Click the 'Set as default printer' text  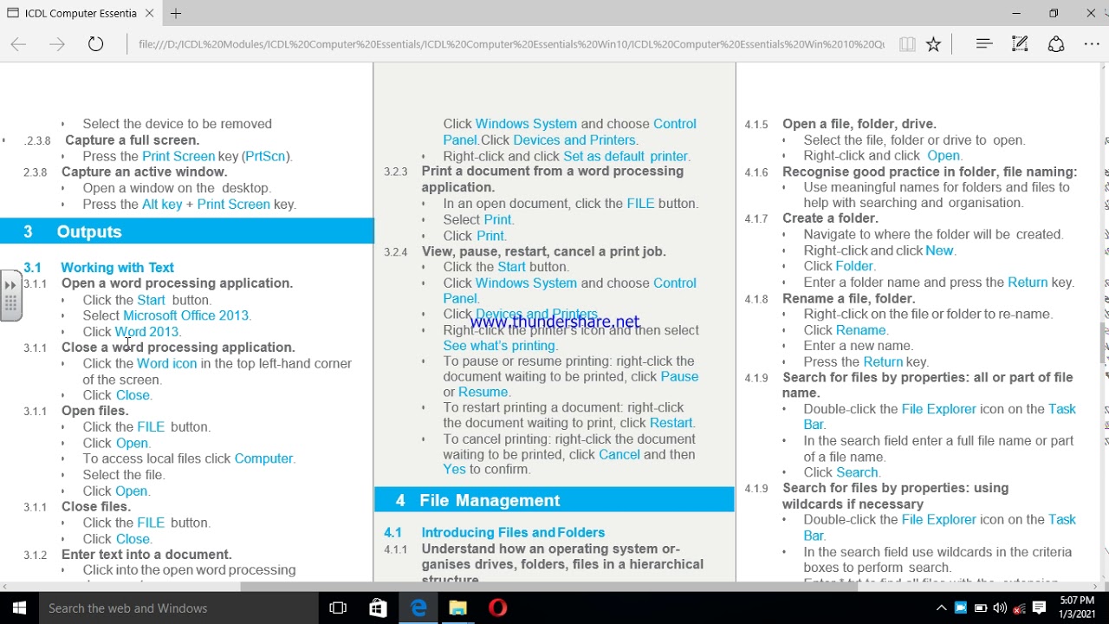point(626,156)
